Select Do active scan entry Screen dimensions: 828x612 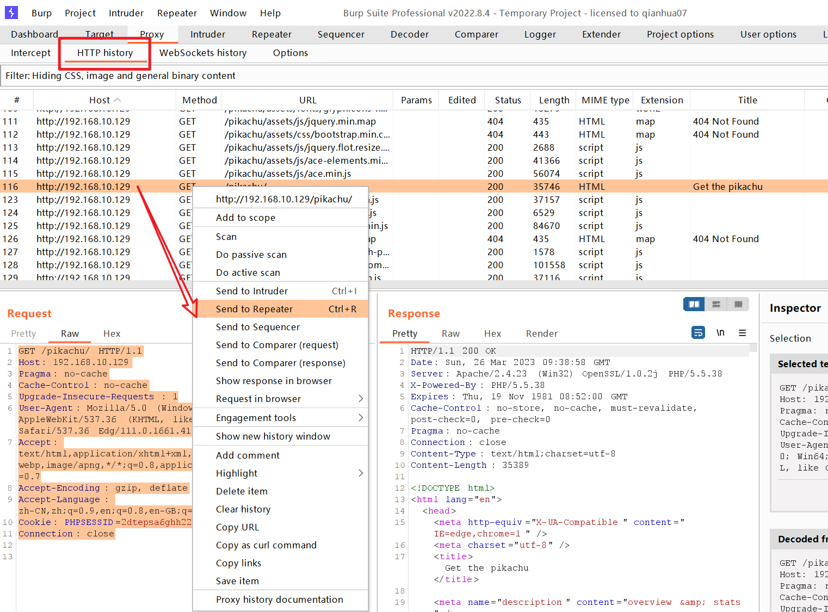(281, 273)
